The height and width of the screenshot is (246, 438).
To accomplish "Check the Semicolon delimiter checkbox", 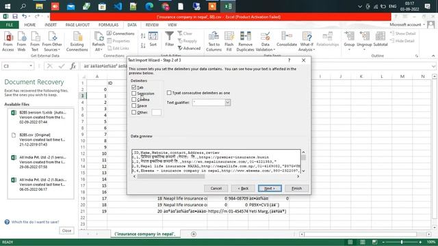I will 134,94.
